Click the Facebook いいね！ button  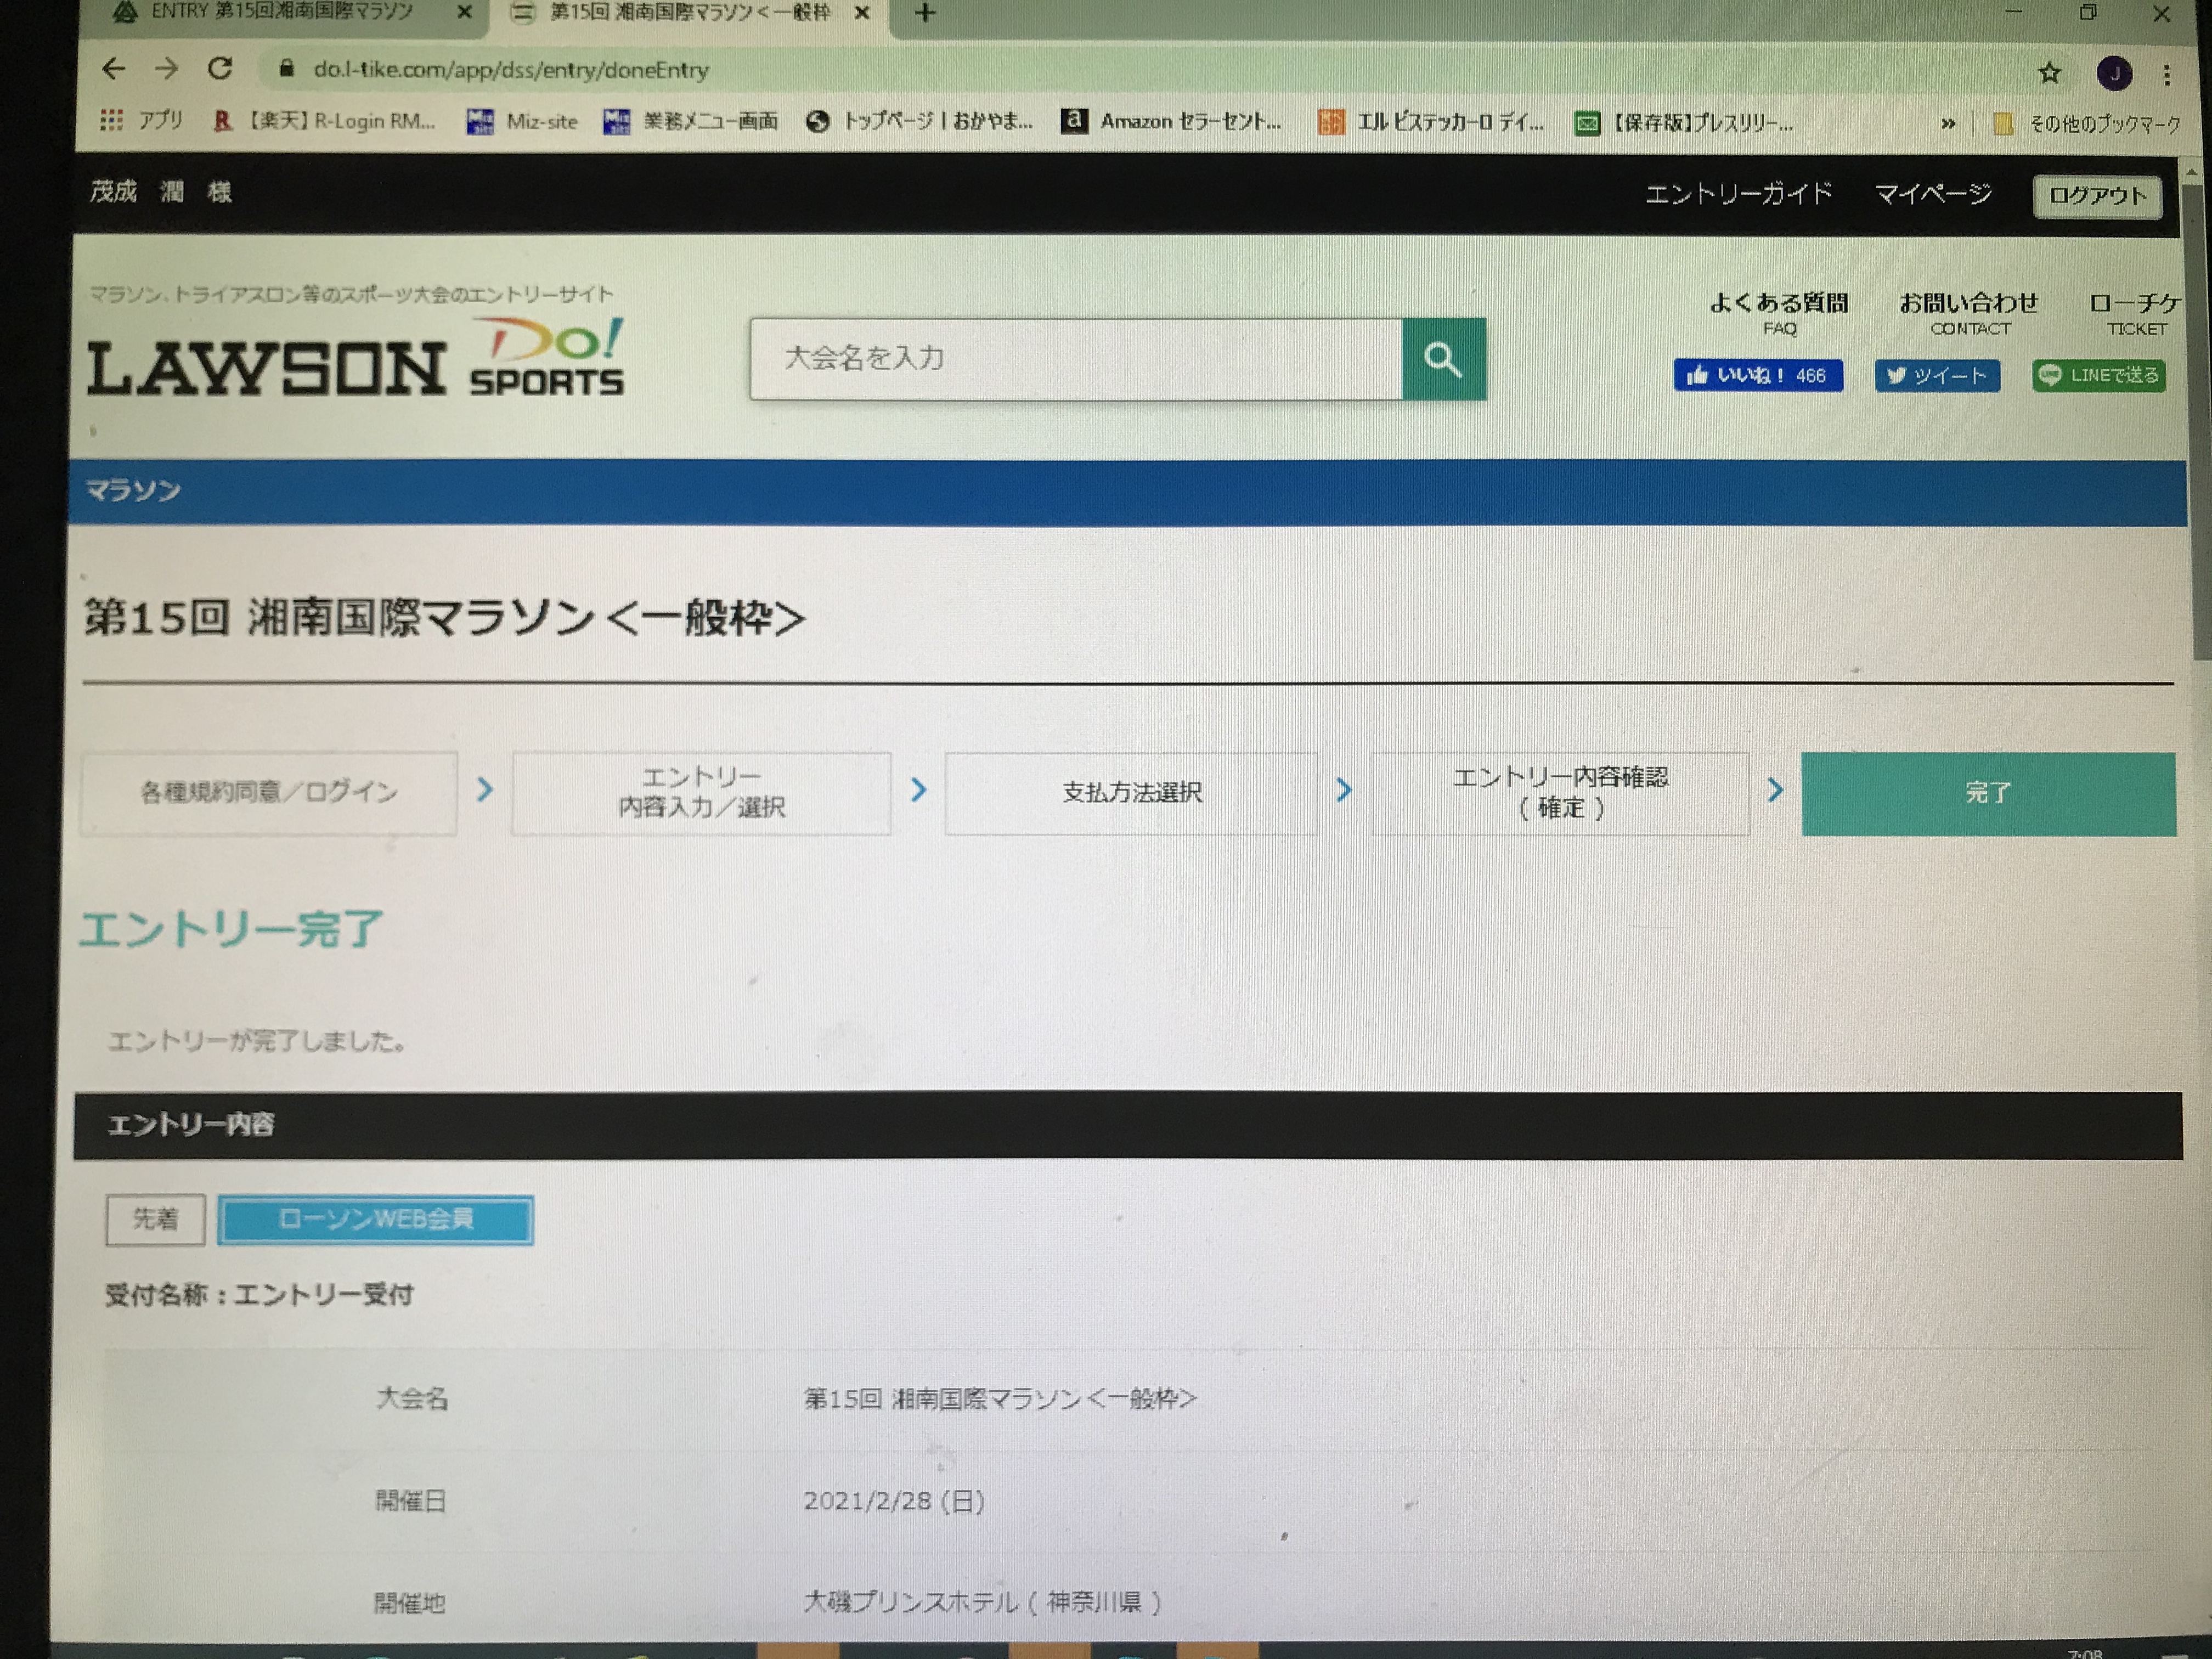click(x=1758, y=375)
